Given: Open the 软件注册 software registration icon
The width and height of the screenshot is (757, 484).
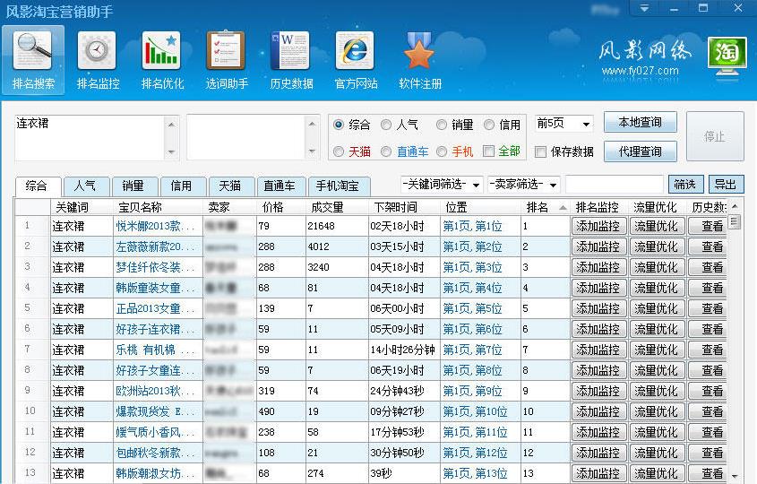Looking at the screenshot, I should tap(419, 59).
